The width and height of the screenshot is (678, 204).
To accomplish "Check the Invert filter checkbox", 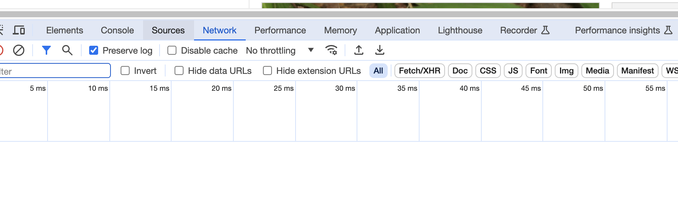I will [125, 70].
